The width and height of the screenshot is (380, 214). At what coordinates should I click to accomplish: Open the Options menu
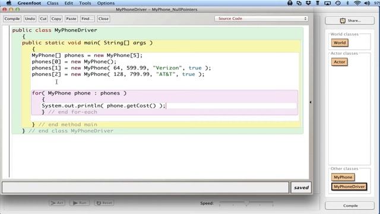[106, 3]
